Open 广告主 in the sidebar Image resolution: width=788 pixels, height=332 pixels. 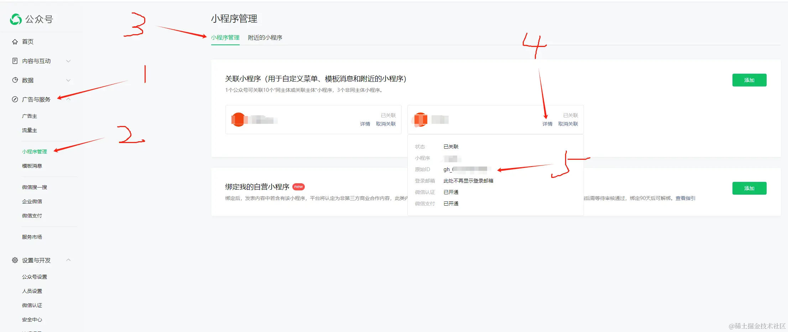point(30,116)
